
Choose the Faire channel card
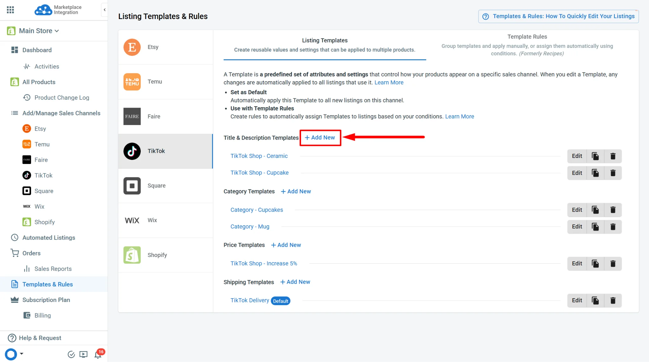165,116
